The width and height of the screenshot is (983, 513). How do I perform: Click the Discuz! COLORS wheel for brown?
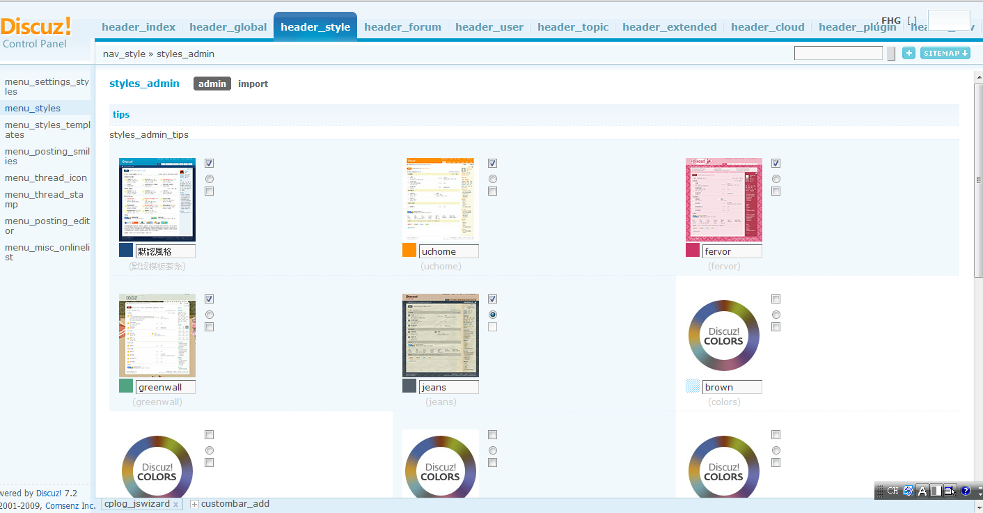[723, 336]
